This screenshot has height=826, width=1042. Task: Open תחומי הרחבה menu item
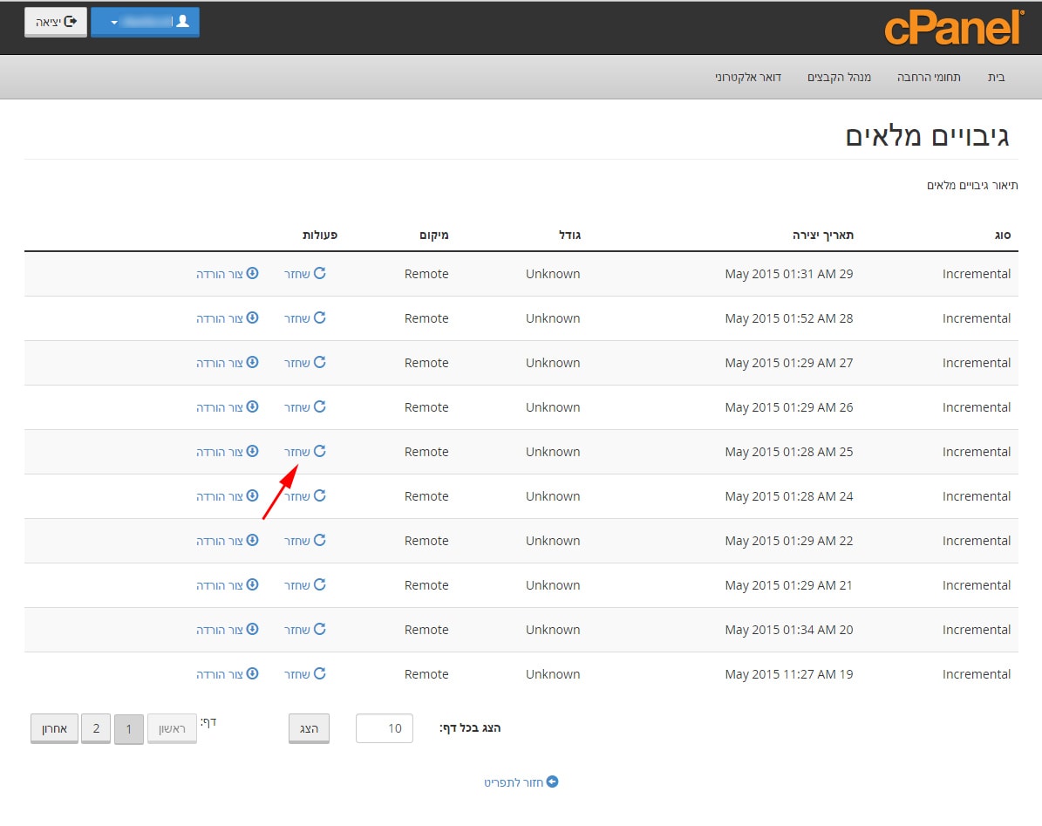click(929, 77)
